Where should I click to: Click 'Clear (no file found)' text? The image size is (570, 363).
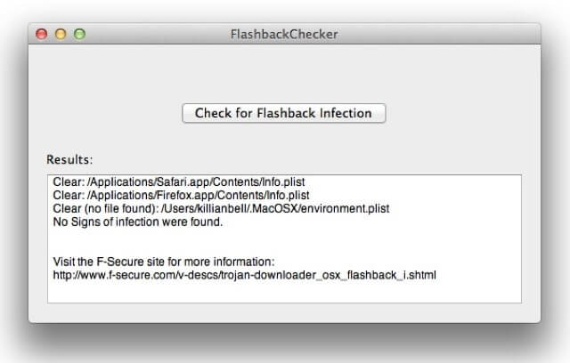(105, 209)
